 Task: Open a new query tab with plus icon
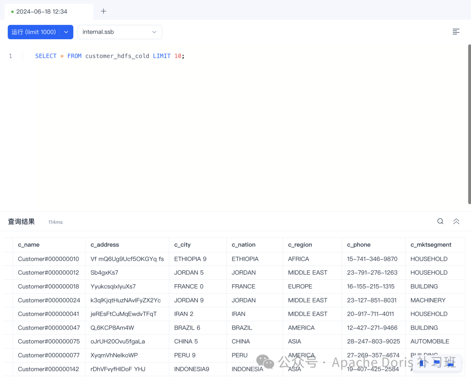click(103, 11)
